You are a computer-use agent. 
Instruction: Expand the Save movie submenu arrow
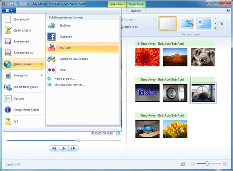pos(42,75)
